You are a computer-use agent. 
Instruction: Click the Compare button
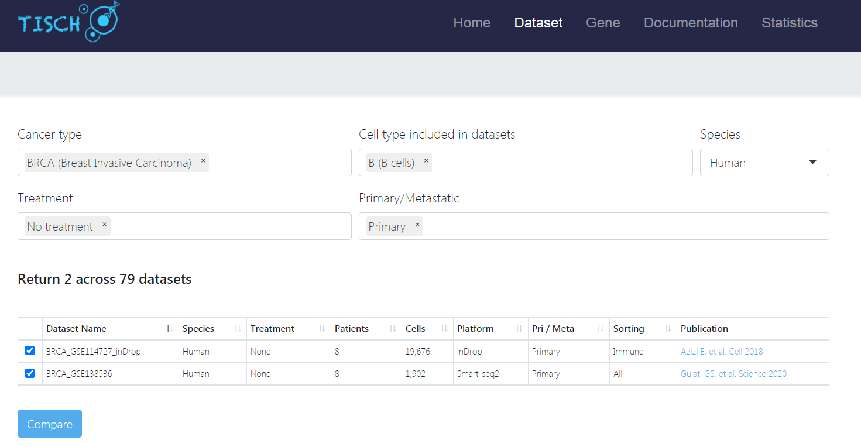tap(50, 424)
